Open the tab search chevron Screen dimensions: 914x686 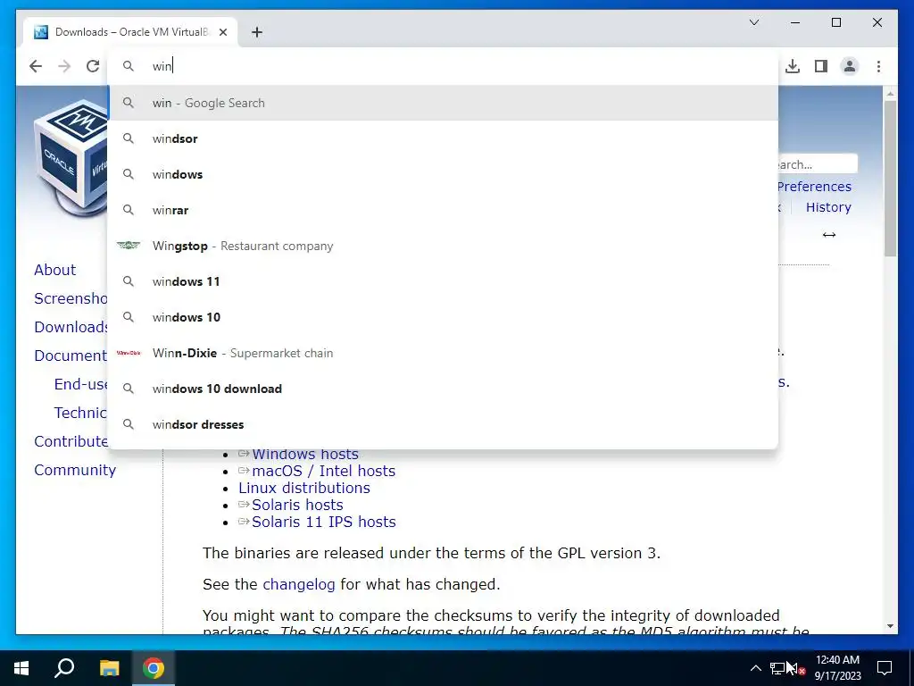[753, 22]
